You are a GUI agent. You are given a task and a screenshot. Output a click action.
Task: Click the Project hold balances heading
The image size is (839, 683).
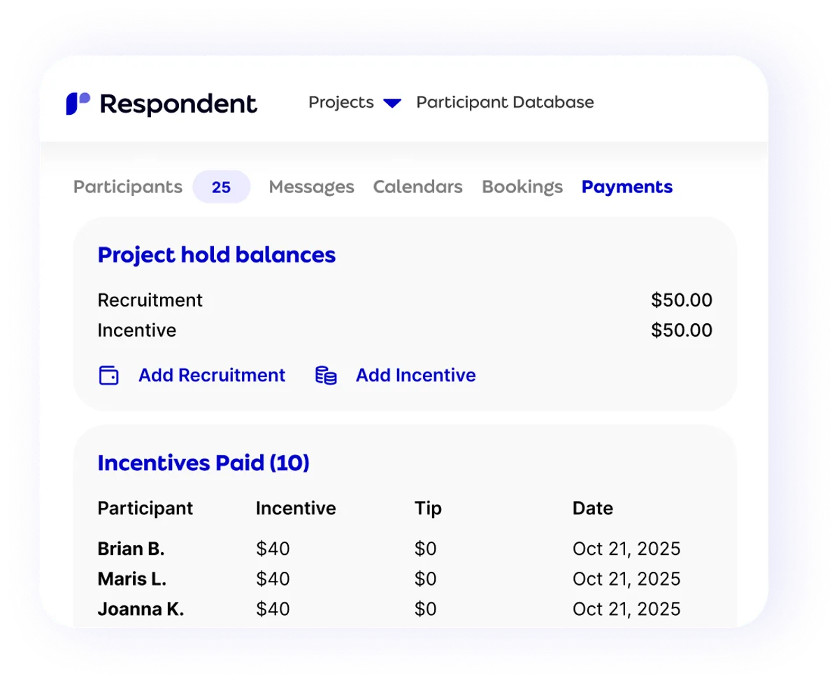point(217,255)
